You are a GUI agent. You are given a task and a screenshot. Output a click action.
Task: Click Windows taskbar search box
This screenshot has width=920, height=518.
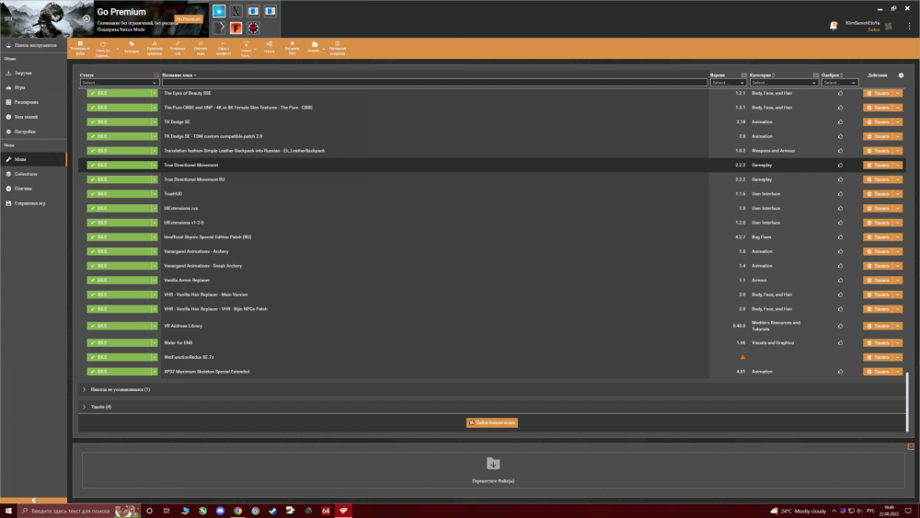pyautogui.click(x=78, y=511)
